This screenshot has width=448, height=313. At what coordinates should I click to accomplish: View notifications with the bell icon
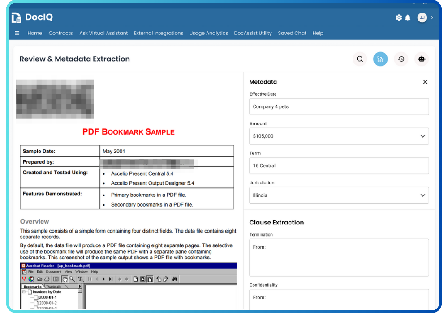408,17
